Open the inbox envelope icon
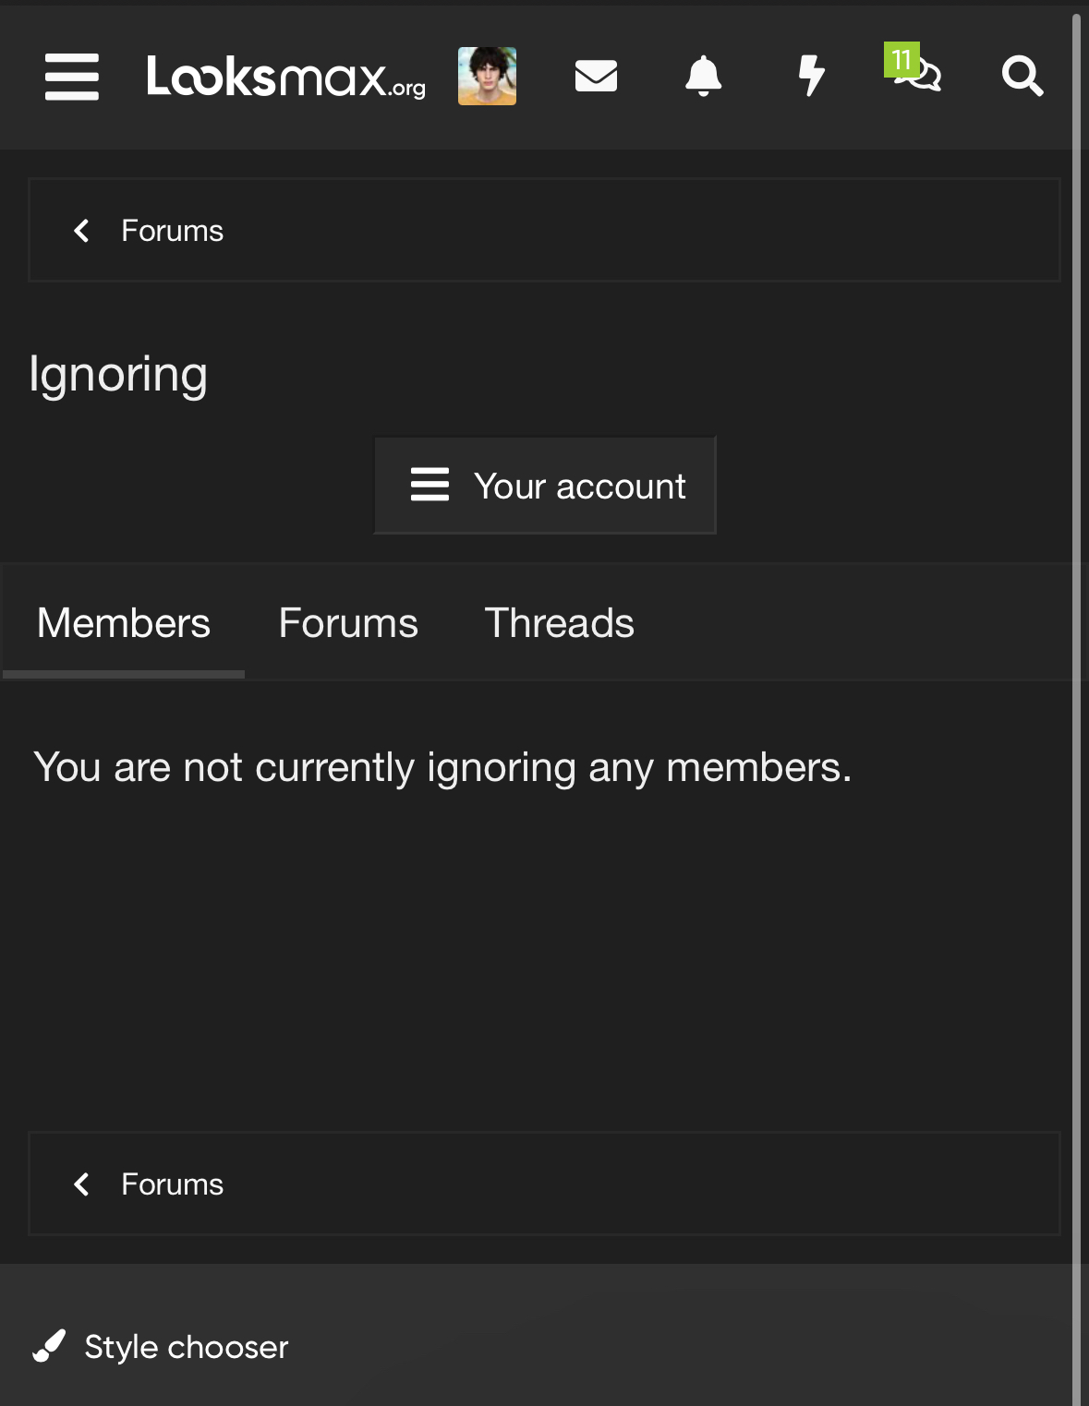The image size is (1089, 1406). click(x=596, y=76)
